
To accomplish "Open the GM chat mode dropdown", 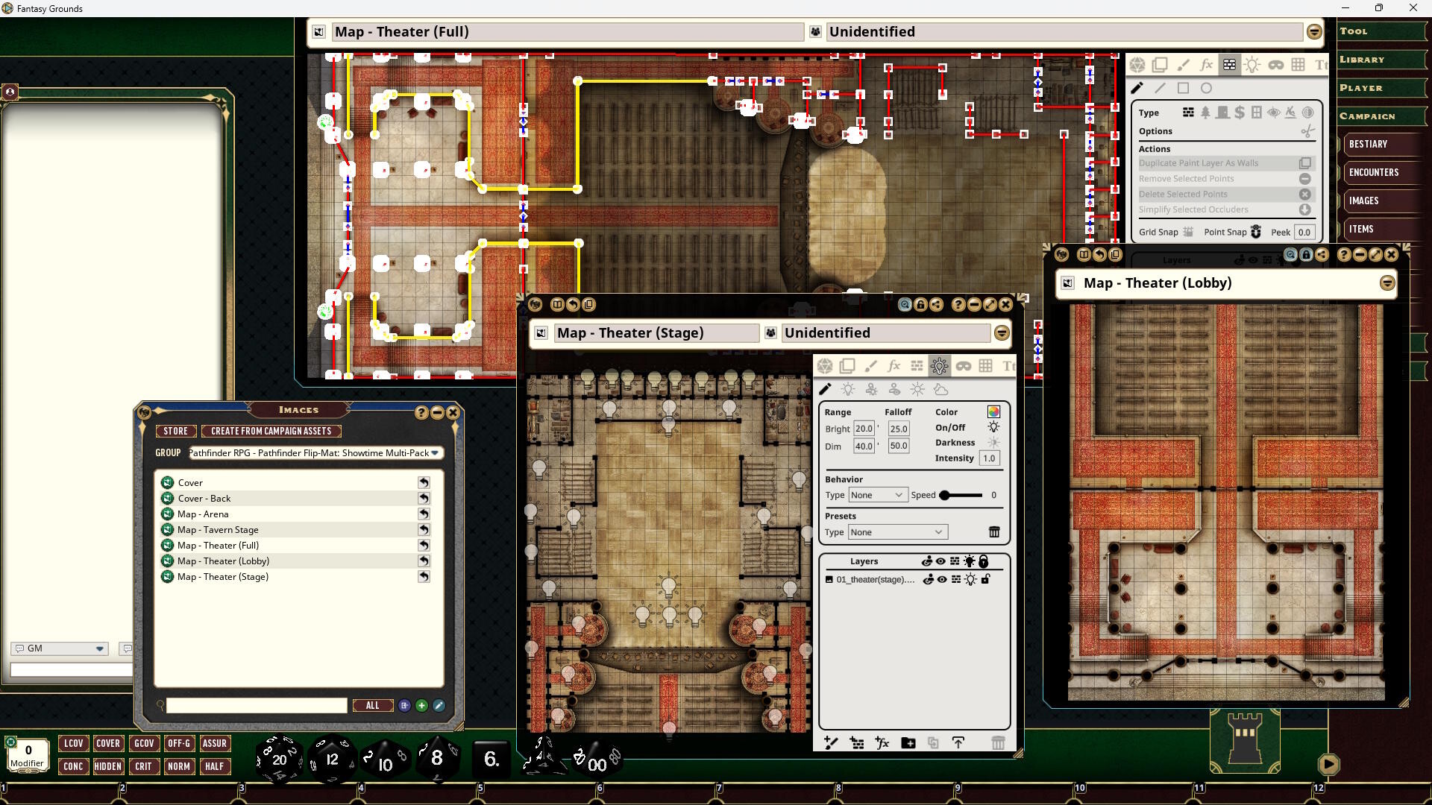I will point(60,648).
